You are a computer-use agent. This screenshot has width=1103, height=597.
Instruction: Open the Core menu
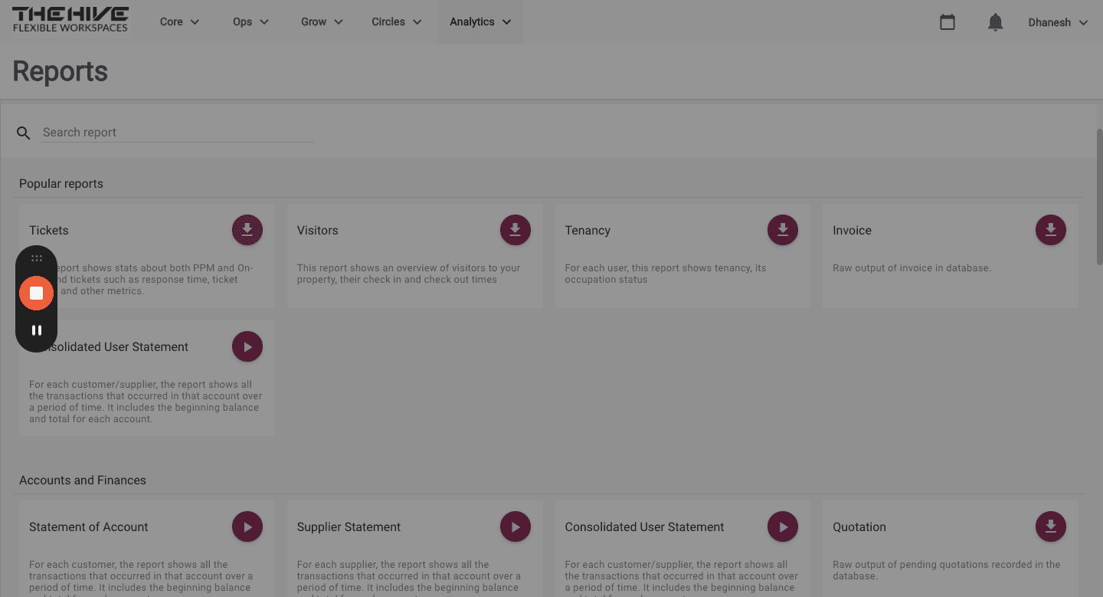point(179,21)
